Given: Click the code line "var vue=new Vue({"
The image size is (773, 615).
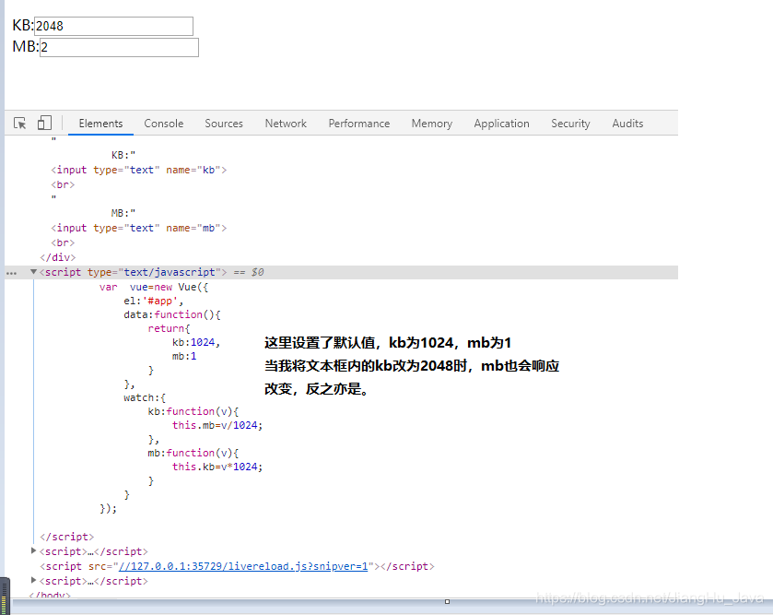Looking at the screenshot, I should pyautogui.click(x=154, y=287).
